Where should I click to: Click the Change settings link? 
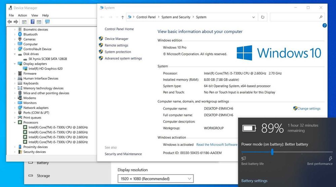click(309, 108)
